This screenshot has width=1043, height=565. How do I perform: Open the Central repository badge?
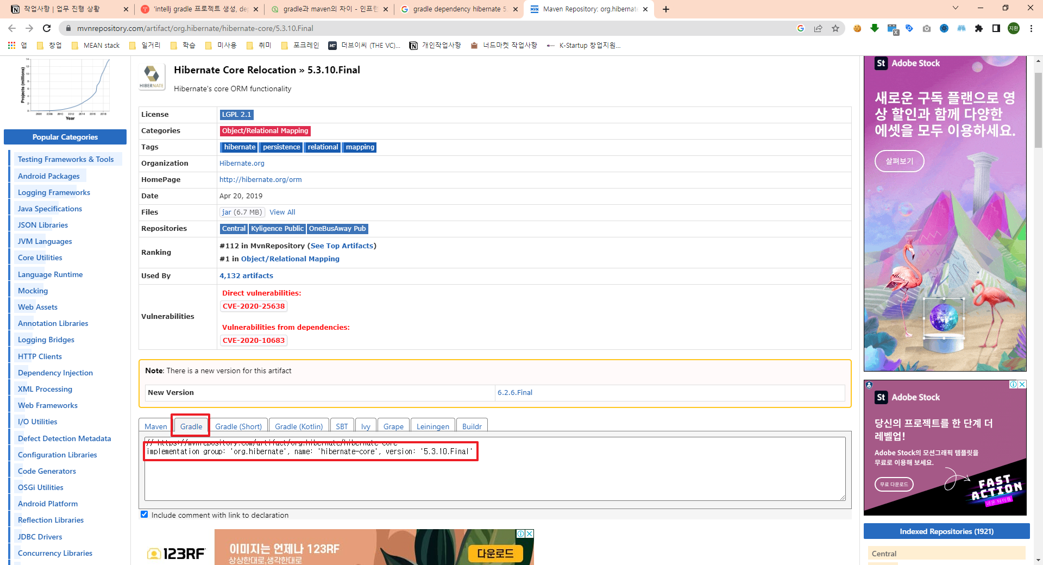tap(234, 229)
